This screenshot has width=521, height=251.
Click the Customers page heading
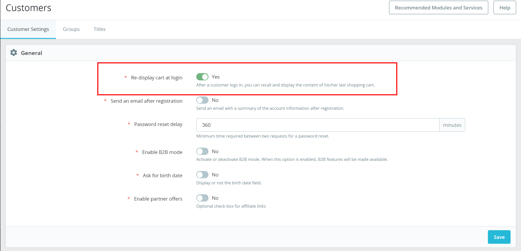coord(29,8)
